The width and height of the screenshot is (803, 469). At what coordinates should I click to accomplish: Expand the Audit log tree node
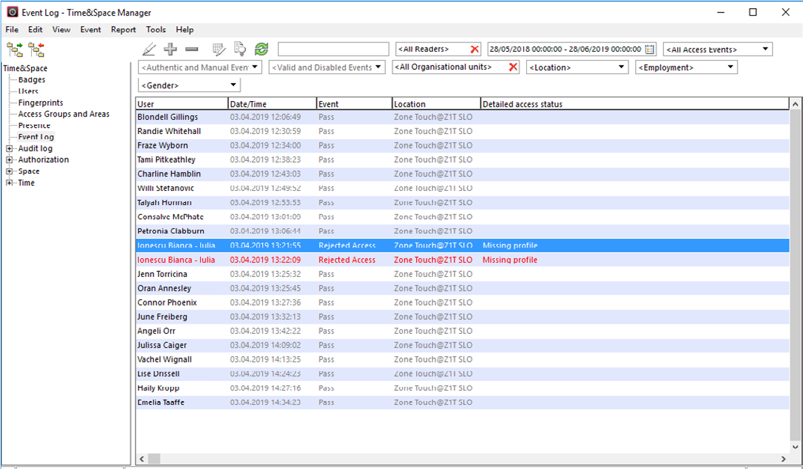9,148
